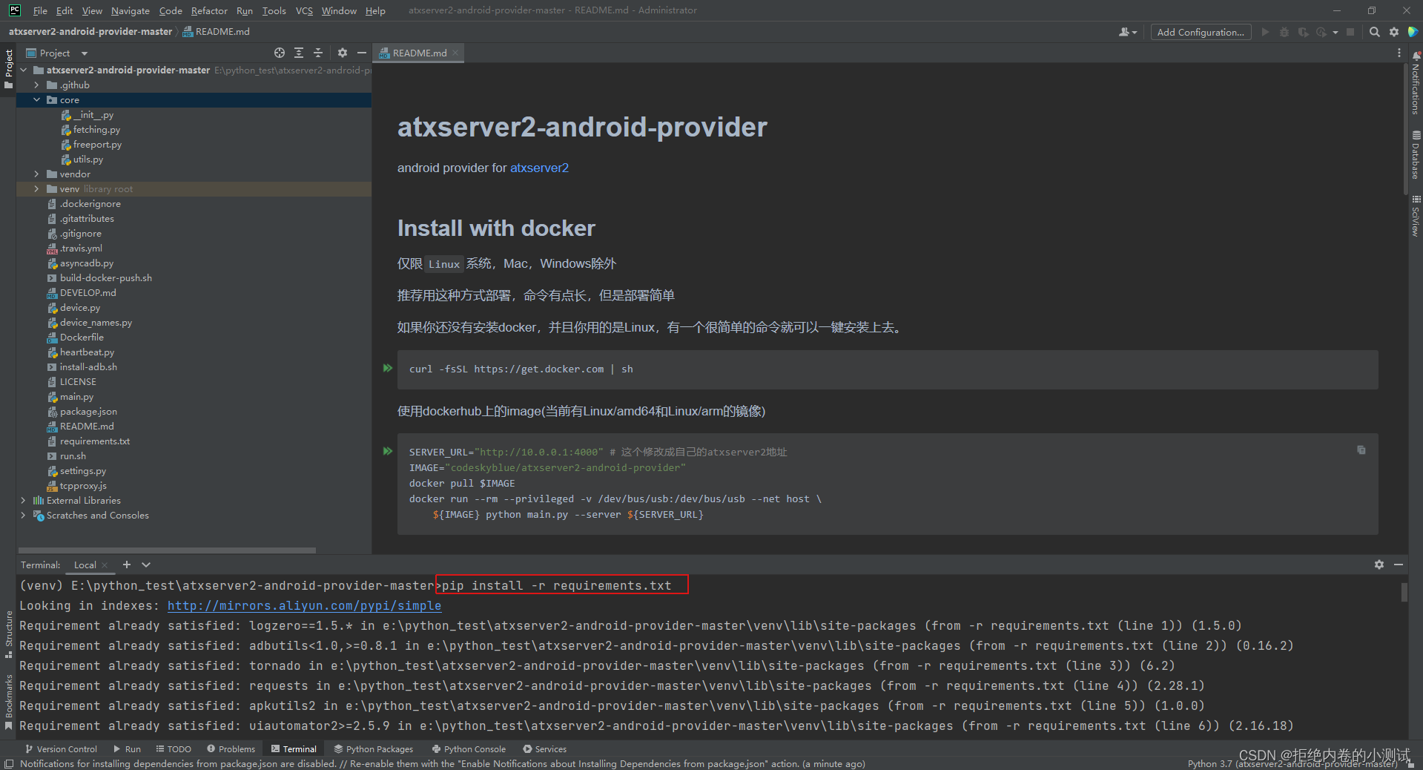Follow the atxserver2 link in README
Viewport: 1423px width, 770px height.
pos(539,168)
